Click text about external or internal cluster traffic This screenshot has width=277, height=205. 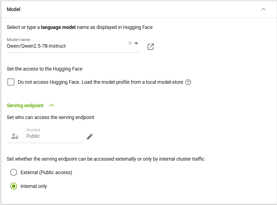pyautogui.click(x=106, y=159)
